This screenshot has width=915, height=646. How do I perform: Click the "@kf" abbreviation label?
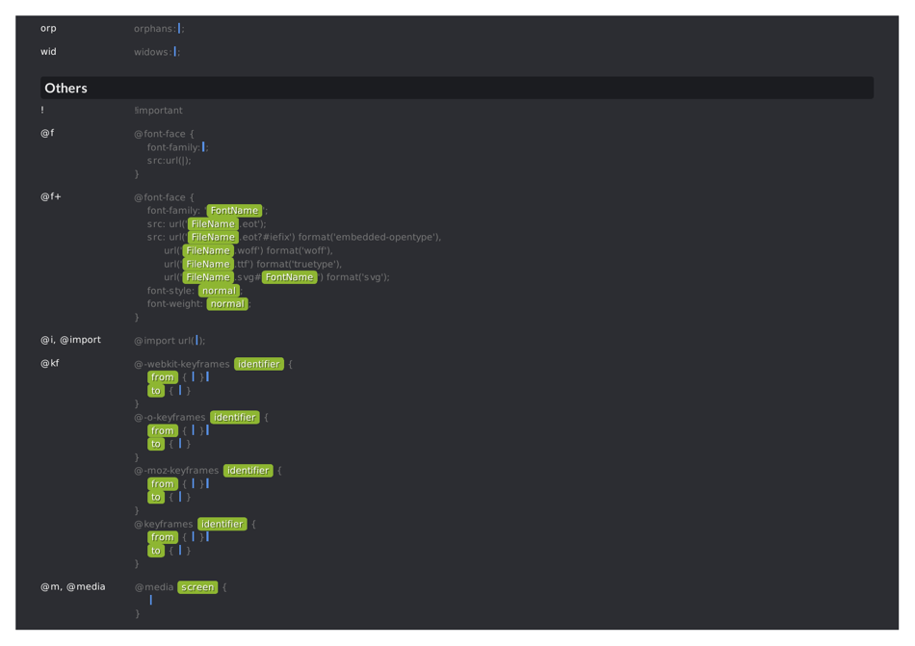click(49, 363)
